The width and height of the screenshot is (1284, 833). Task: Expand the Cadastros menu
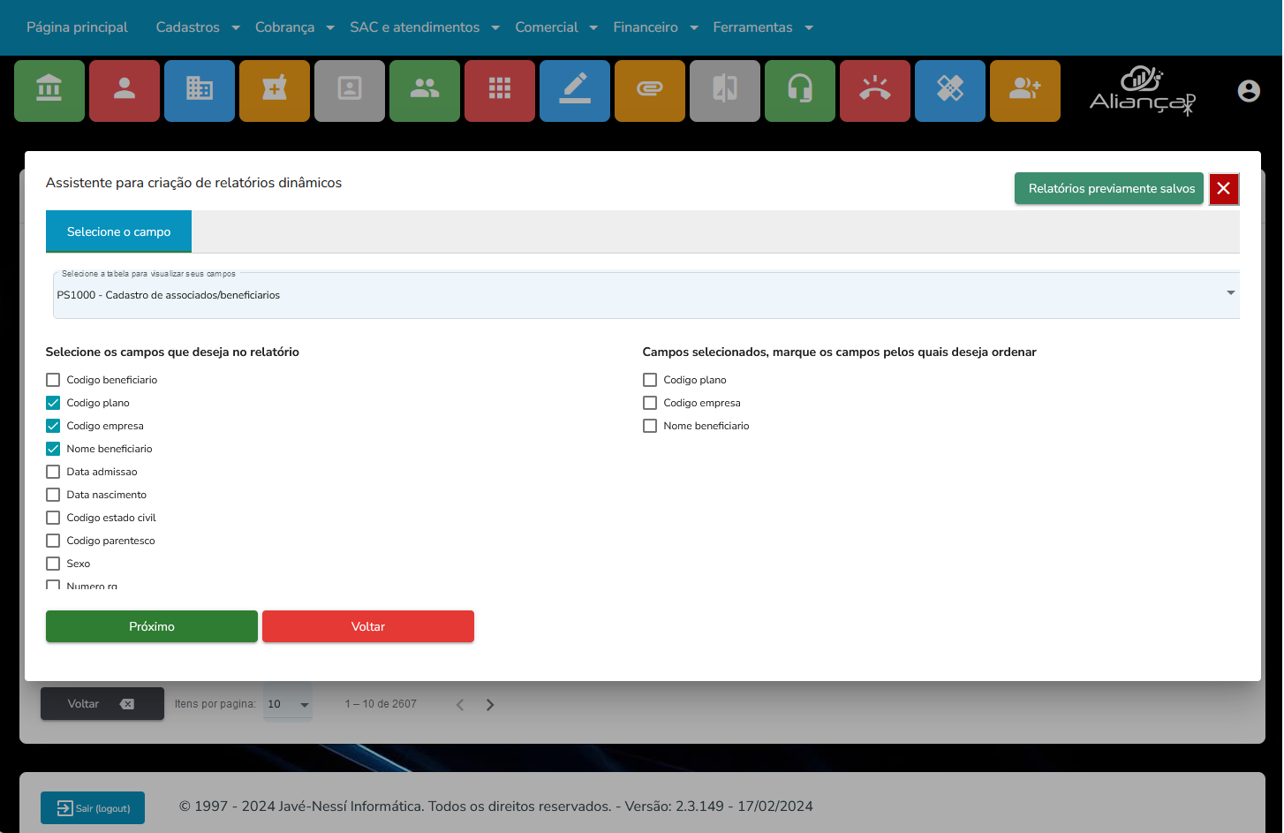coord(198,27)
